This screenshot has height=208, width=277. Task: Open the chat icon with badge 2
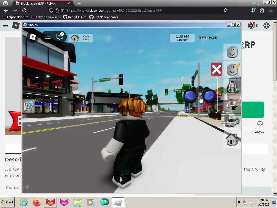[60, 37]
